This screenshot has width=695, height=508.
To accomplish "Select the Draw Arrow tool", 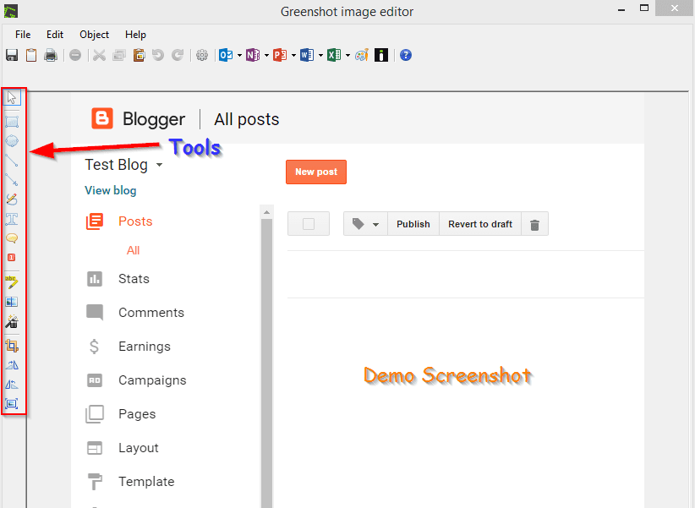I will click(x=12, y=180).
